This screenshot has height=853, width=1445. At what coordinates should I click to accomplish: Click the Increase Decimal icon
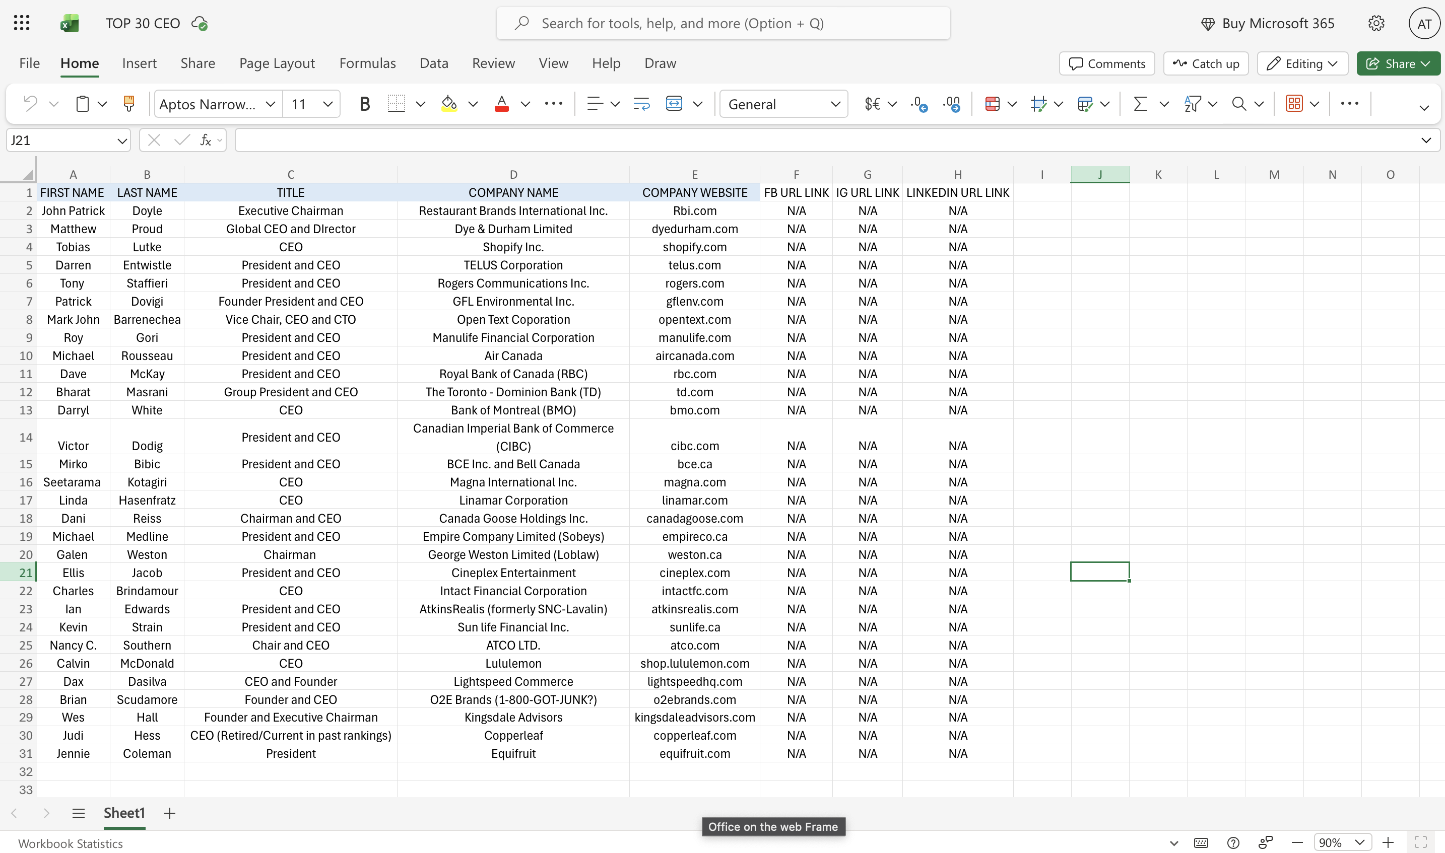[919, 104]
